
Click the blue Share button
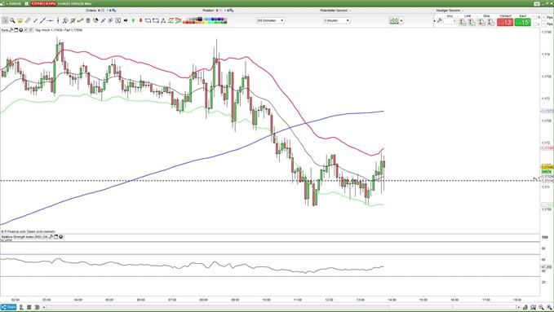[x=8, y=307]
